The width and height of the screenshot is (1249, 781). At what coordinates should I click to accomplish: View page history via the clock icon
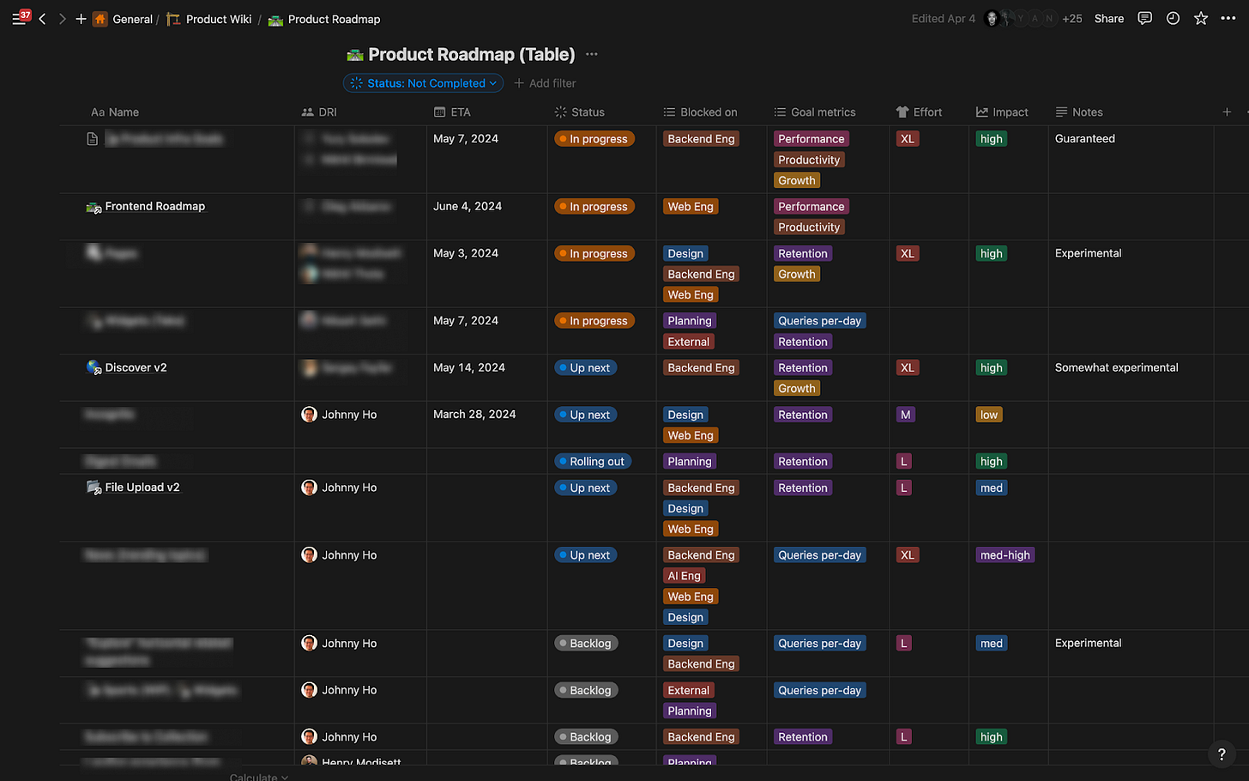click(x=1173, y=18)
